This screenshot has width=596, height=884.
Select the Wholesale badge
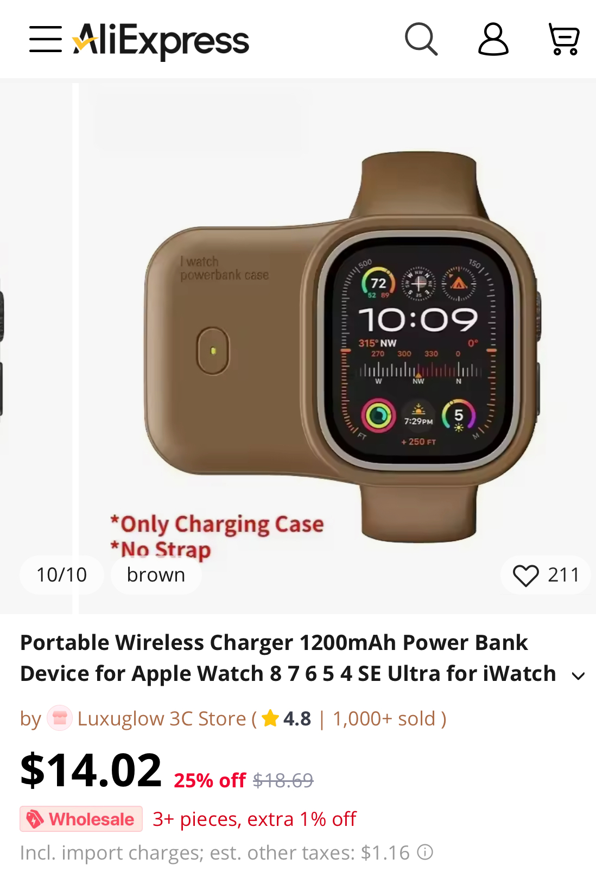[x=81, y=819]
